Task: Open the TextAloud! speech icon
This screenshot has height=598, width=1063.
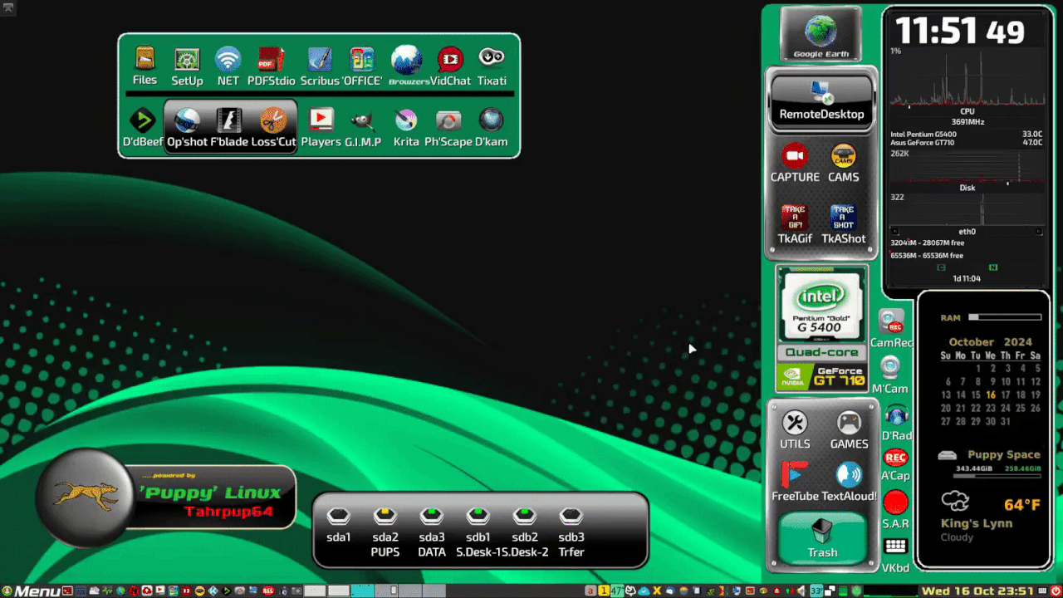Action: (849, 474)
